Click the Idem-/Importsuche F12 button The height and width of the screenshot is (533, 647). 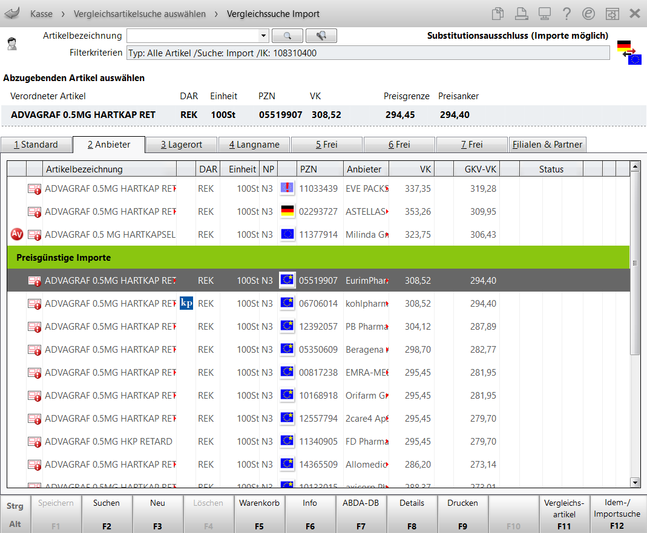pyautogui.click(x=617, y=514)
